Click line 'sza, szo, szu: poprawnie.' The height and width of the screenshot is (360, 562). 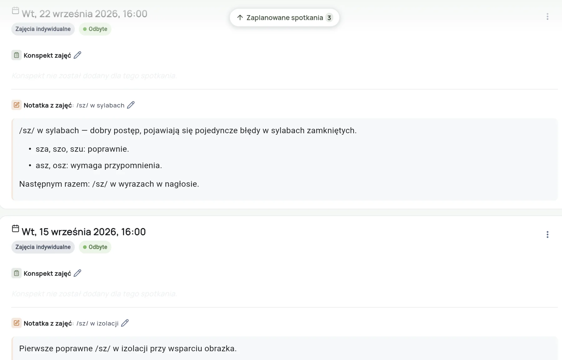(x=82, y=149)
